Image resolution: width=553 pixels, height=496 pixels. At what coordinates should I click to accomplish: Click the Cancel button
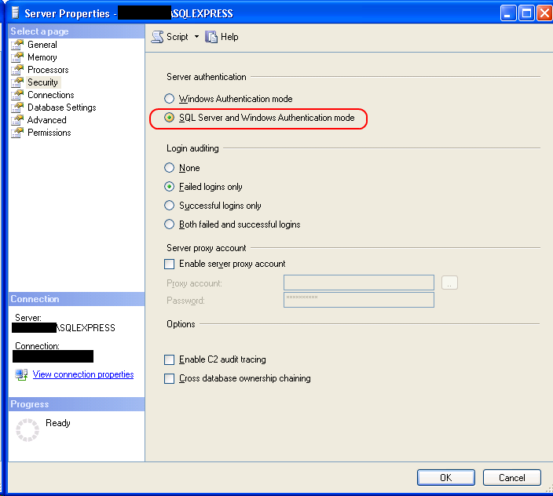click(x=512, y=478)
